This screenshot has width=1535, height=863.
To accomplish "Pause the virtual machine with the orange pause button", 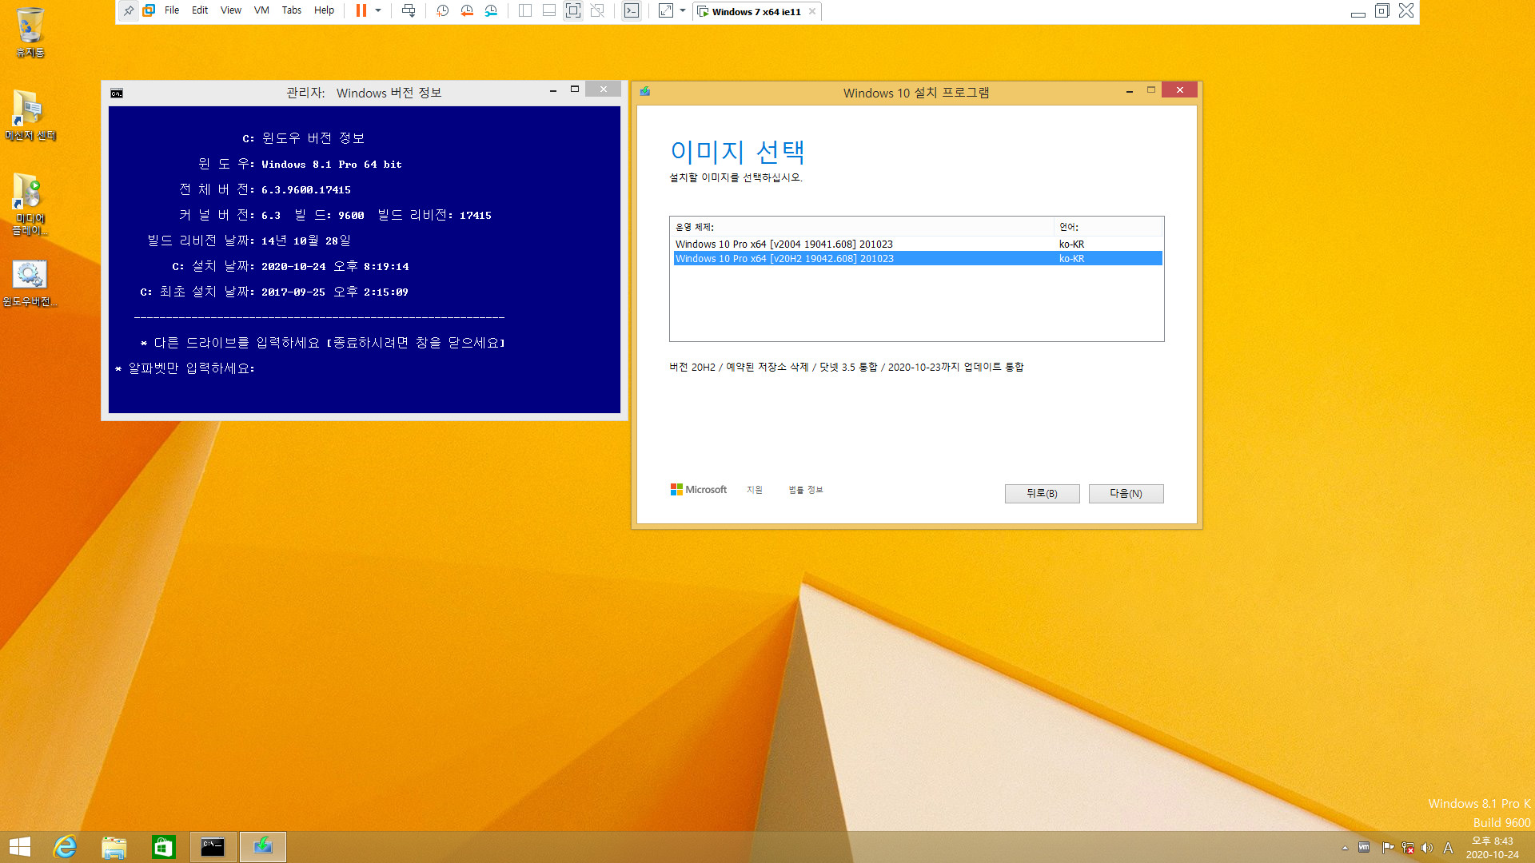I will (x=361, y=11).
